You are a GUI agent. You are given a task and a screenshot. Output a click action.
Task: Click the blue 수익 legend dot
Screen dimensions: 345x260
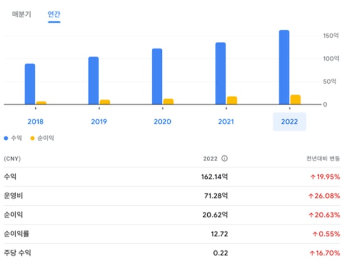click(x=6, y=138)
